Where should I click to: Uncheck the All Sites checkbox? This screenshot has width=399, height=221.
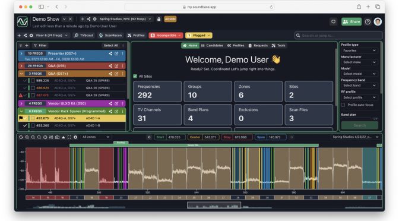135,76
